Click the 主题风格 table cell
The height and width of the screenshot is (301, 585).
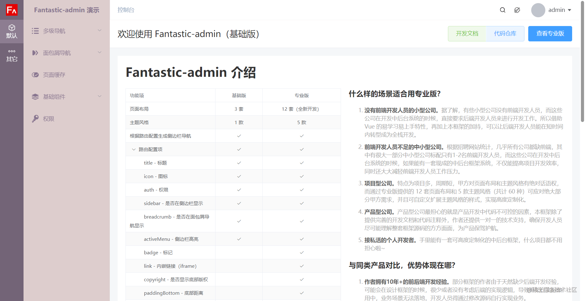pyautogui.click(x=170, y=122)
